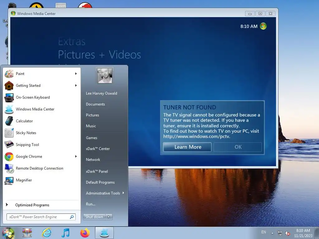Viewport: 319px width, 239px height.
Task: Click the taskbar clock and date
Action: click(303, 233)
